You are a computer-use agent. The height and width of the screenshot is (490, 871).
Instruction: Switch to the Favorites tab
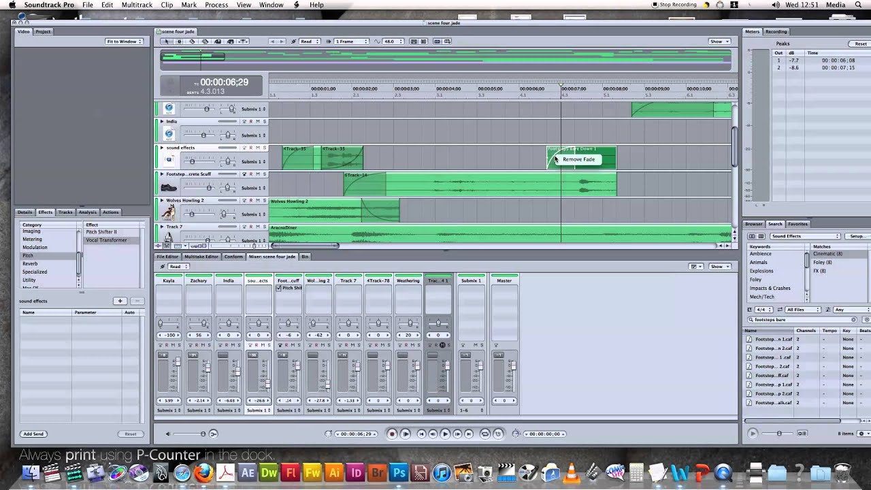coord(798,224)
